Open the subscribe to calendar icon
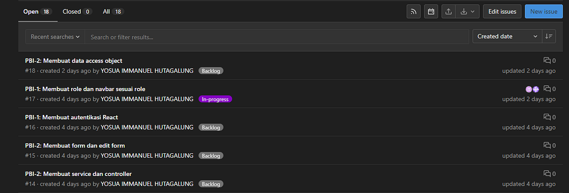The width and height of the screenshot is (569, 193). [431, 11]
